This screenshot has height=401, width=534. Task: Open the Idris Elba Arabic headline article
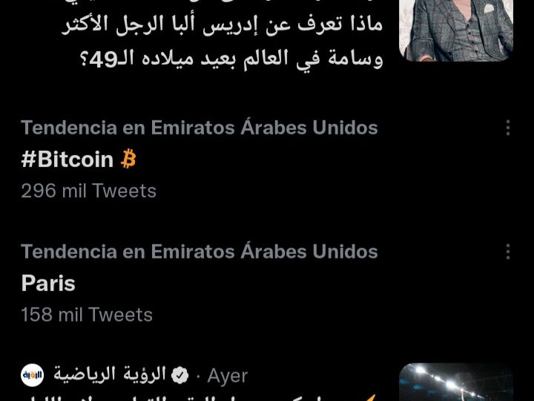pos(222,33)
